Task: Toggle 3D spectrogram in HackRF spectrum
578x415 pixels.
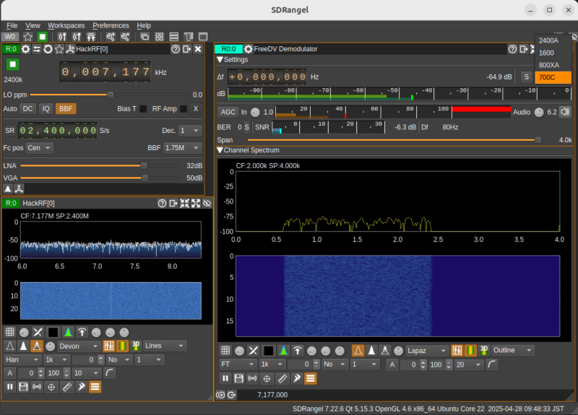Action: (x=134, y=346)
